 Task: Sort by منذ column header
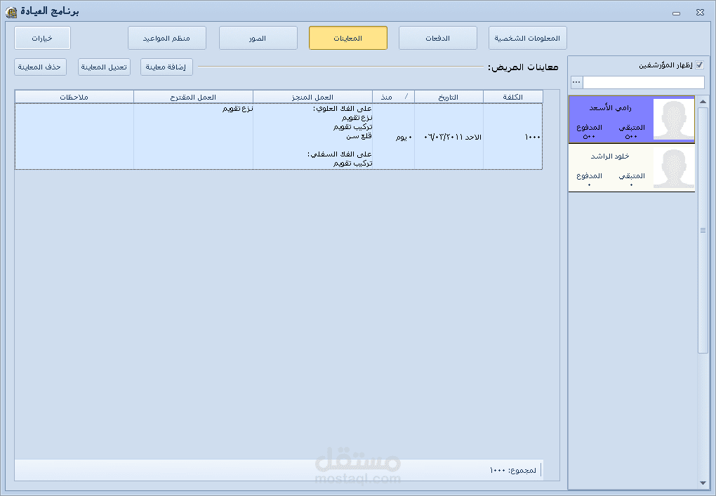point(393,97)
